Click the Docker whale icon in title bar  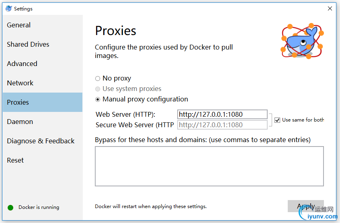[x=9, y=8]
